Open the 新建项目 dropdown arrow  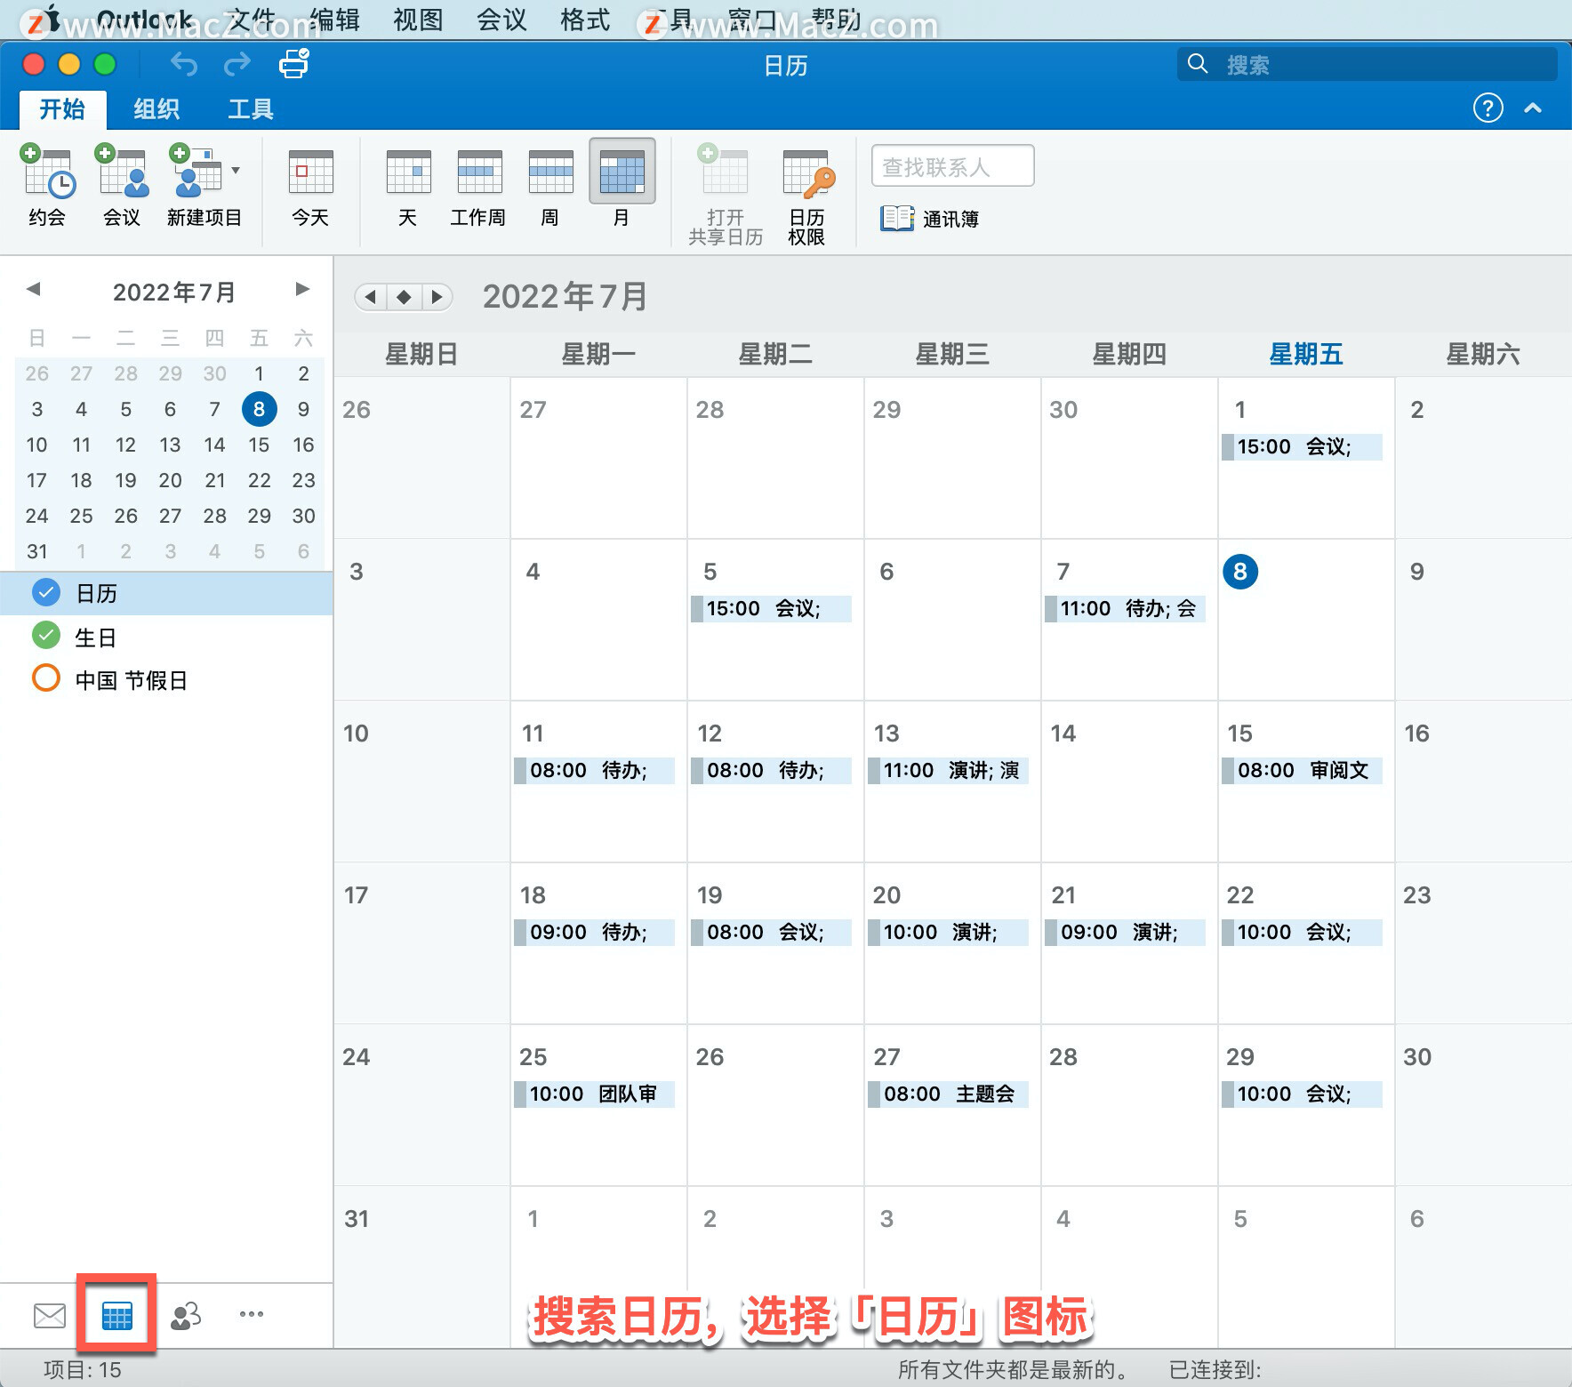pos(236,170)
